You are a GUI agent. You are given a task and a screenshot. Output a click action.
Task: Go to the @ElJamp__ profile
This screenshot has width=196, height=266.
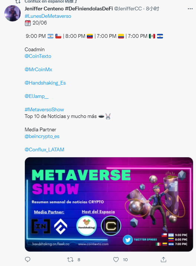tap(36, 96)
